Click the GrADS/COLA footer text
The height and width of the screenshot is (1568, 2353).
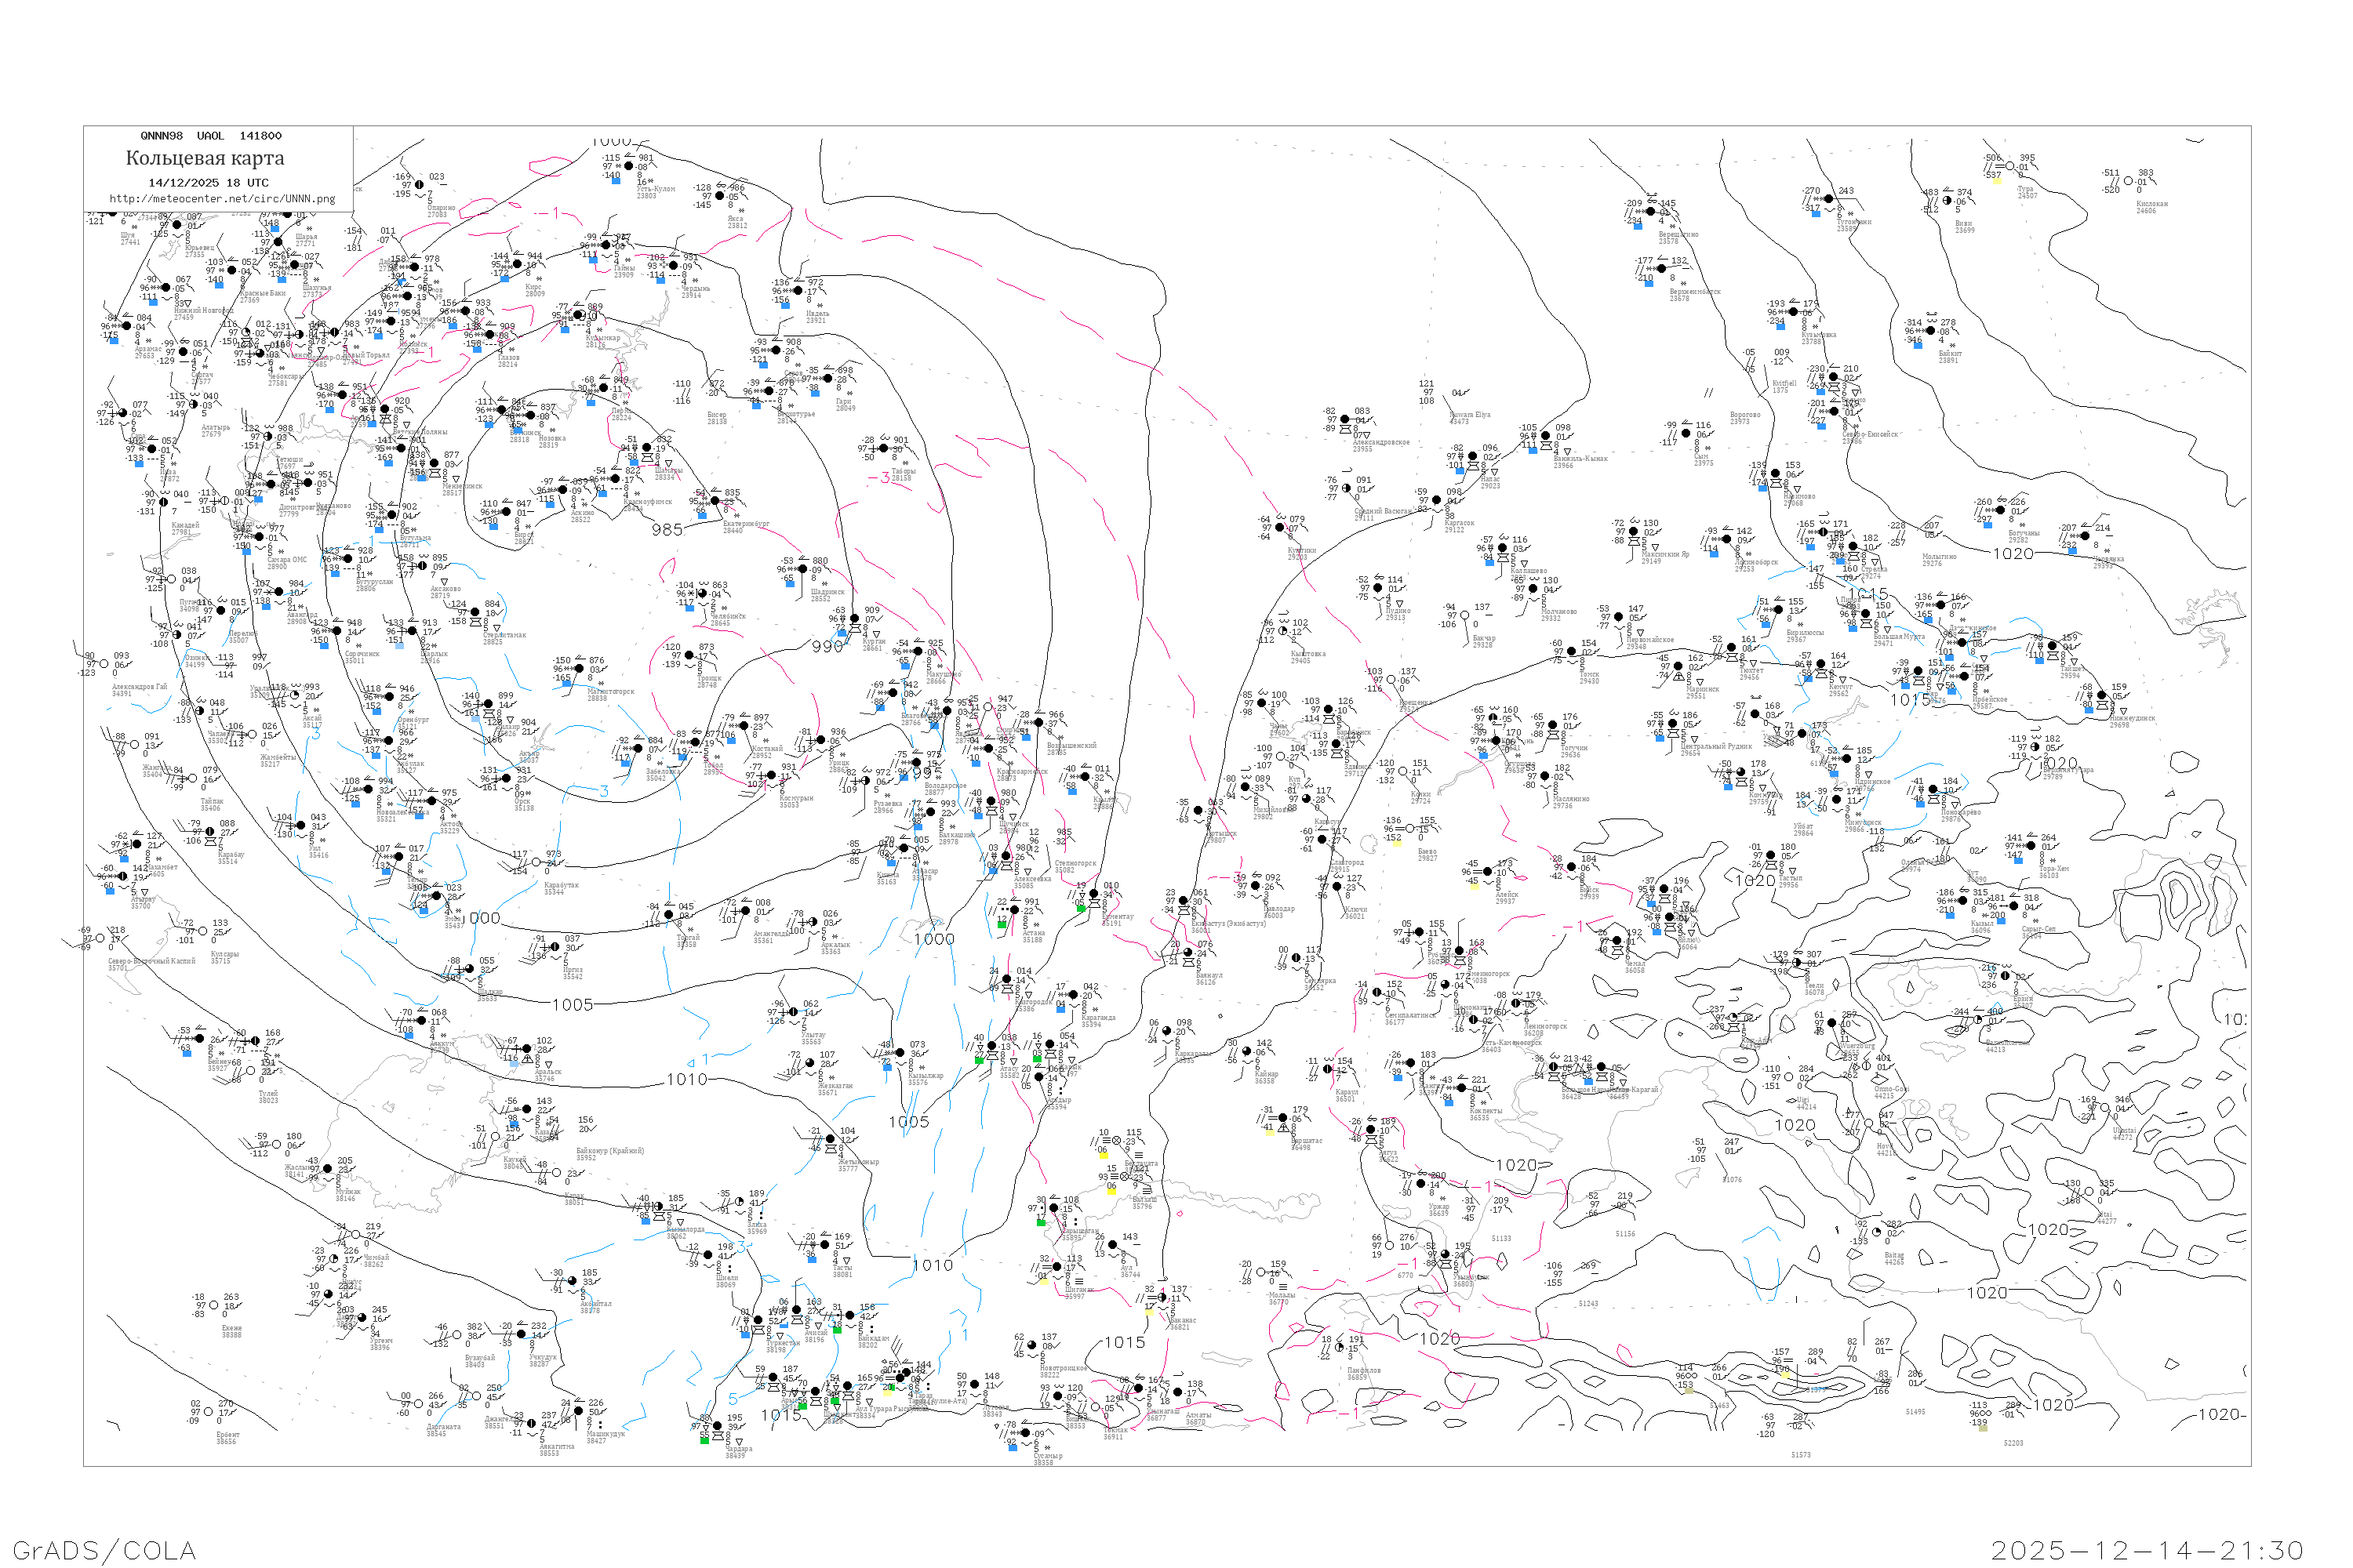[104, 1550]
